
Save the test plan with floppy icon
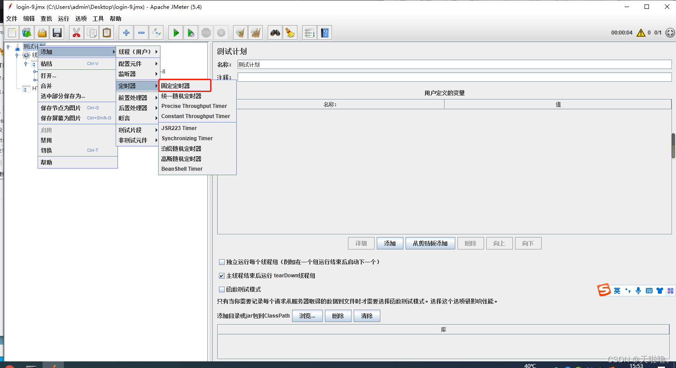coord(57,33)
